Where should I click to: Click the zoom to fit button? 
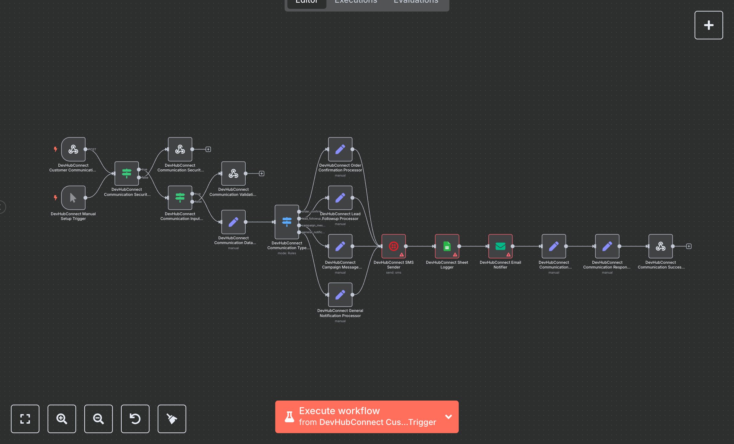tap(25, 419)
